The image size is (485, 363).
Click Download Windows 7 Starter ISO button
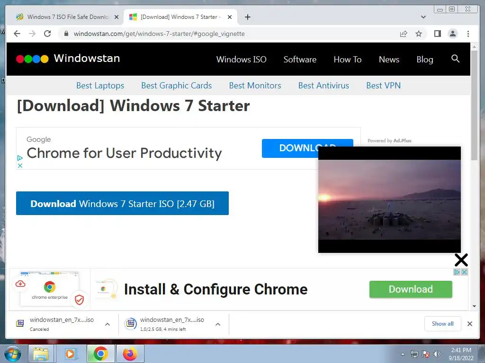pos(122,203)
